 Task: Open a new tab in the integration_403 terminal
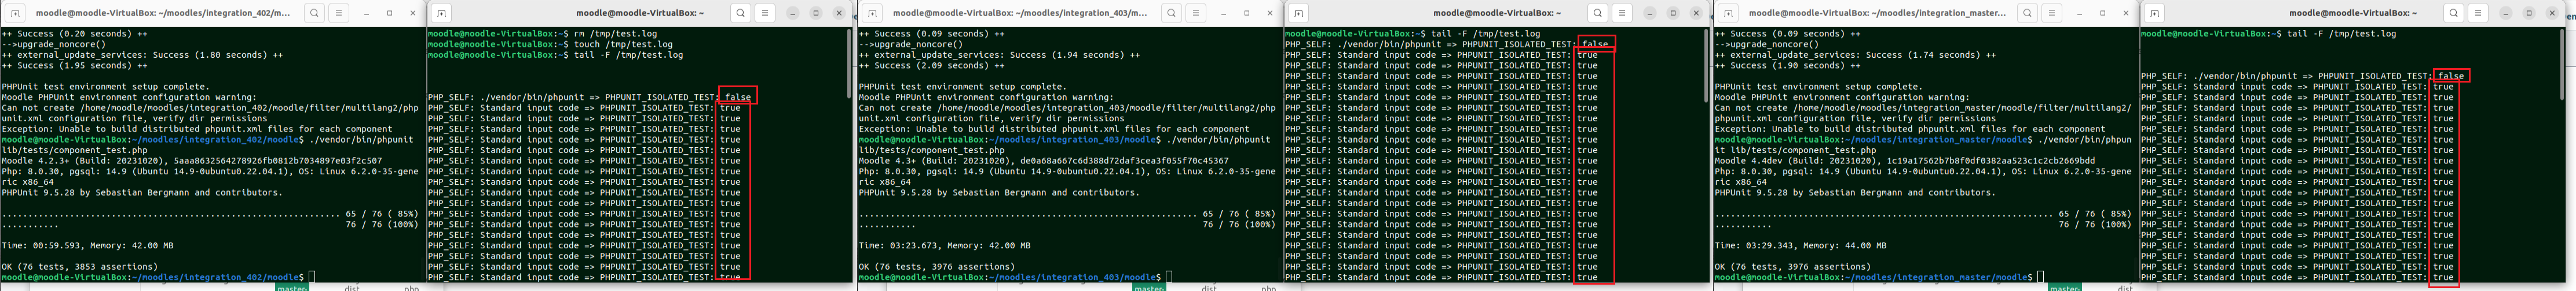click(872, 13)
